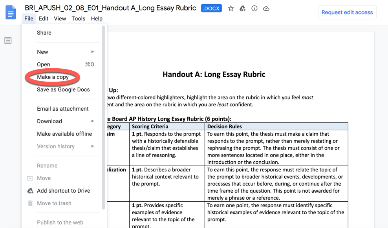This screenshot has width=388, height=228.
Task: Open the Edit menu
Action: (x=44, y=18)
